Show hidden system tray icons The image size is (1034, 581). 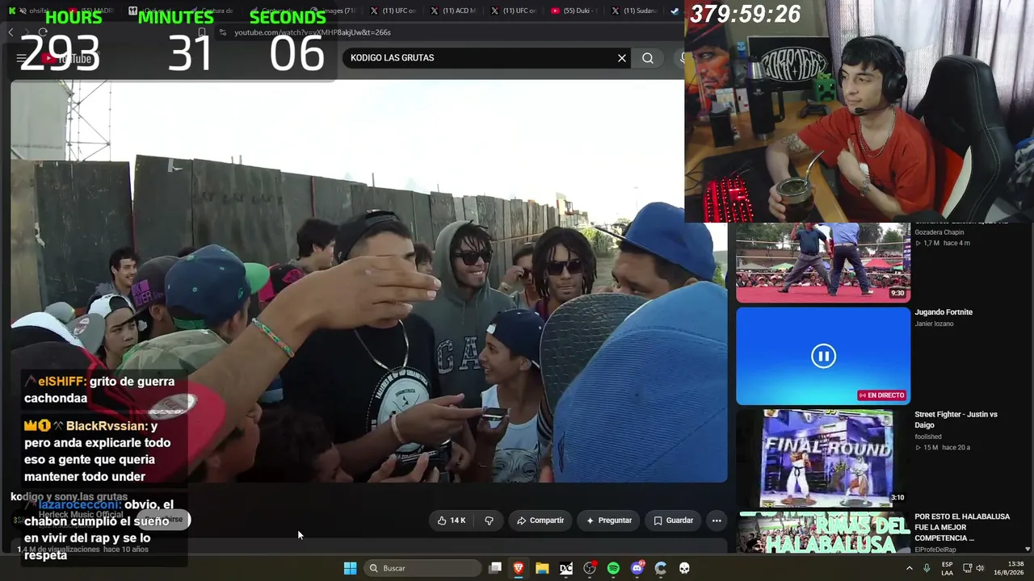(x=909, y=568)
